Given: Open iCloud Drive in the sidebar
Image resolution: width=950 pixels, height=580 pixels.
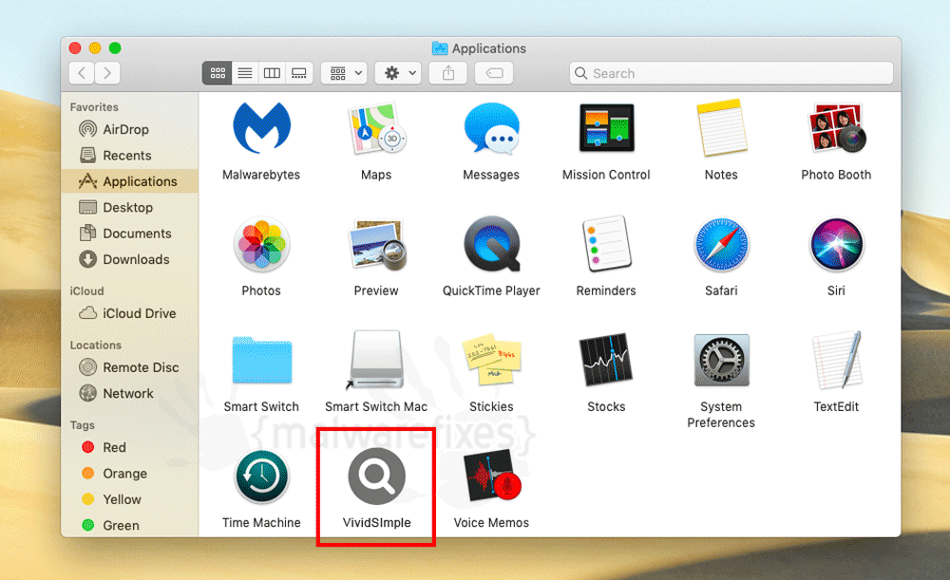Looking at the screenshot, I should [129, 313].
